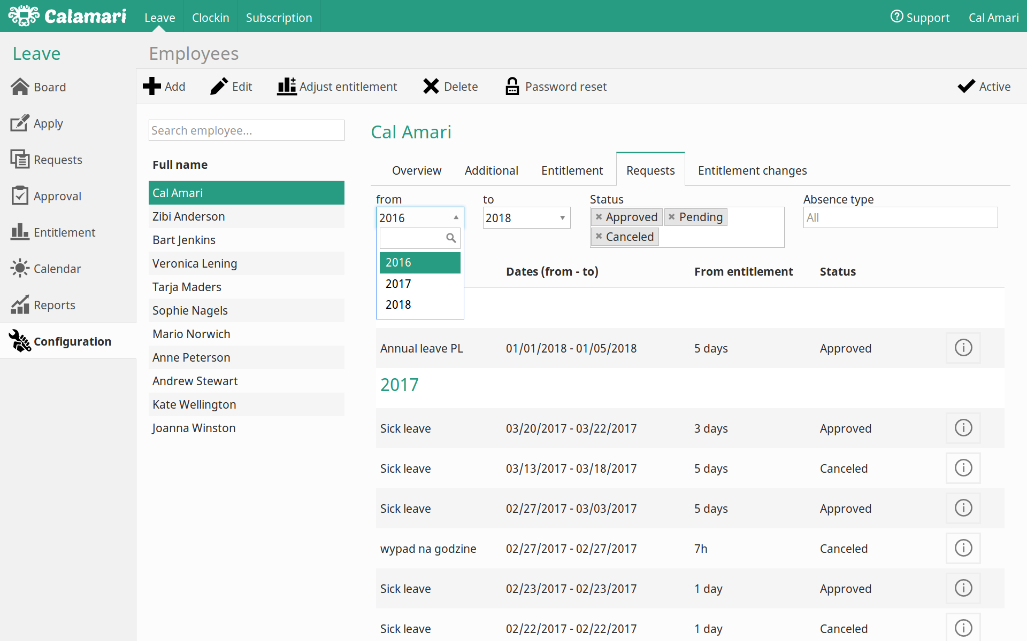The width and height of the screenshot is (1027, 641).
Task: Open Approval checkmark icon in sidebar
Action: 20,196
